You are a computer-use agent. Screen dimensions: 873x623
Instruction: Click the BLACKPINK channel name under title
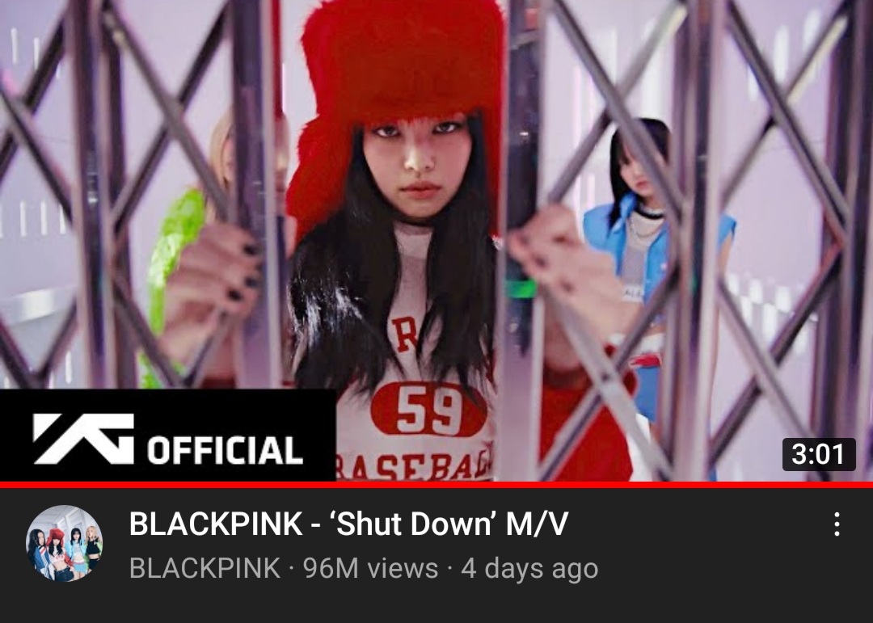[x=205, y=568]
